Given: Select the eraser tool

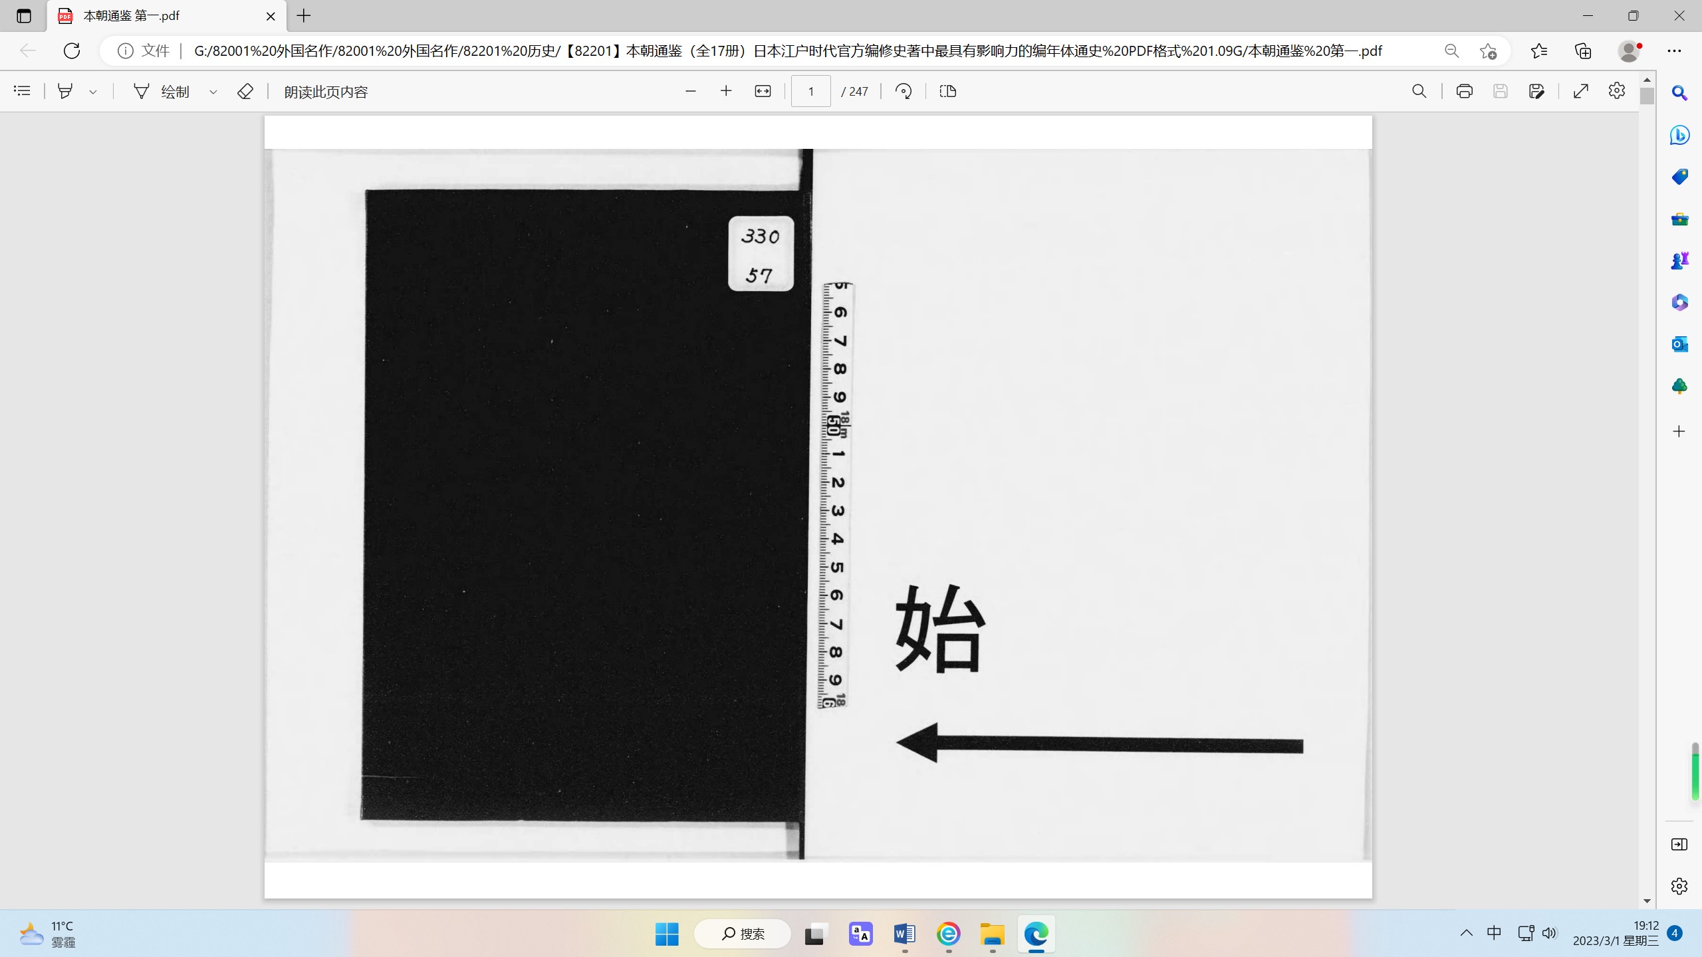Looking at the screenshot, I should pos(245,91).
